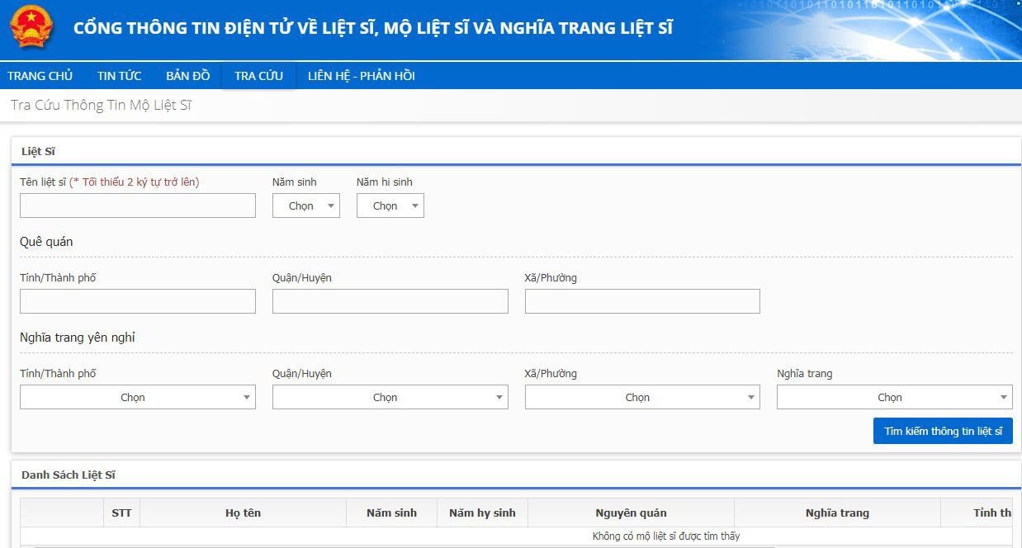Viewport: 1022px width, 548px height.
Task: Select the TIN TỨC menu item
Action: (119, 75)
